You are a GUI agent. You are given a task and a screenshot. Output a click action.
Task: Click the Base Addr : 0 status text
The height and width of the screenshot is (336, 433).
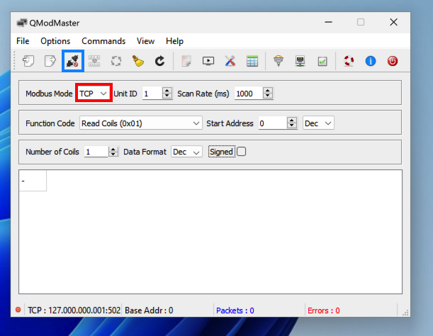pyautogui.click(x=149, y=310)
